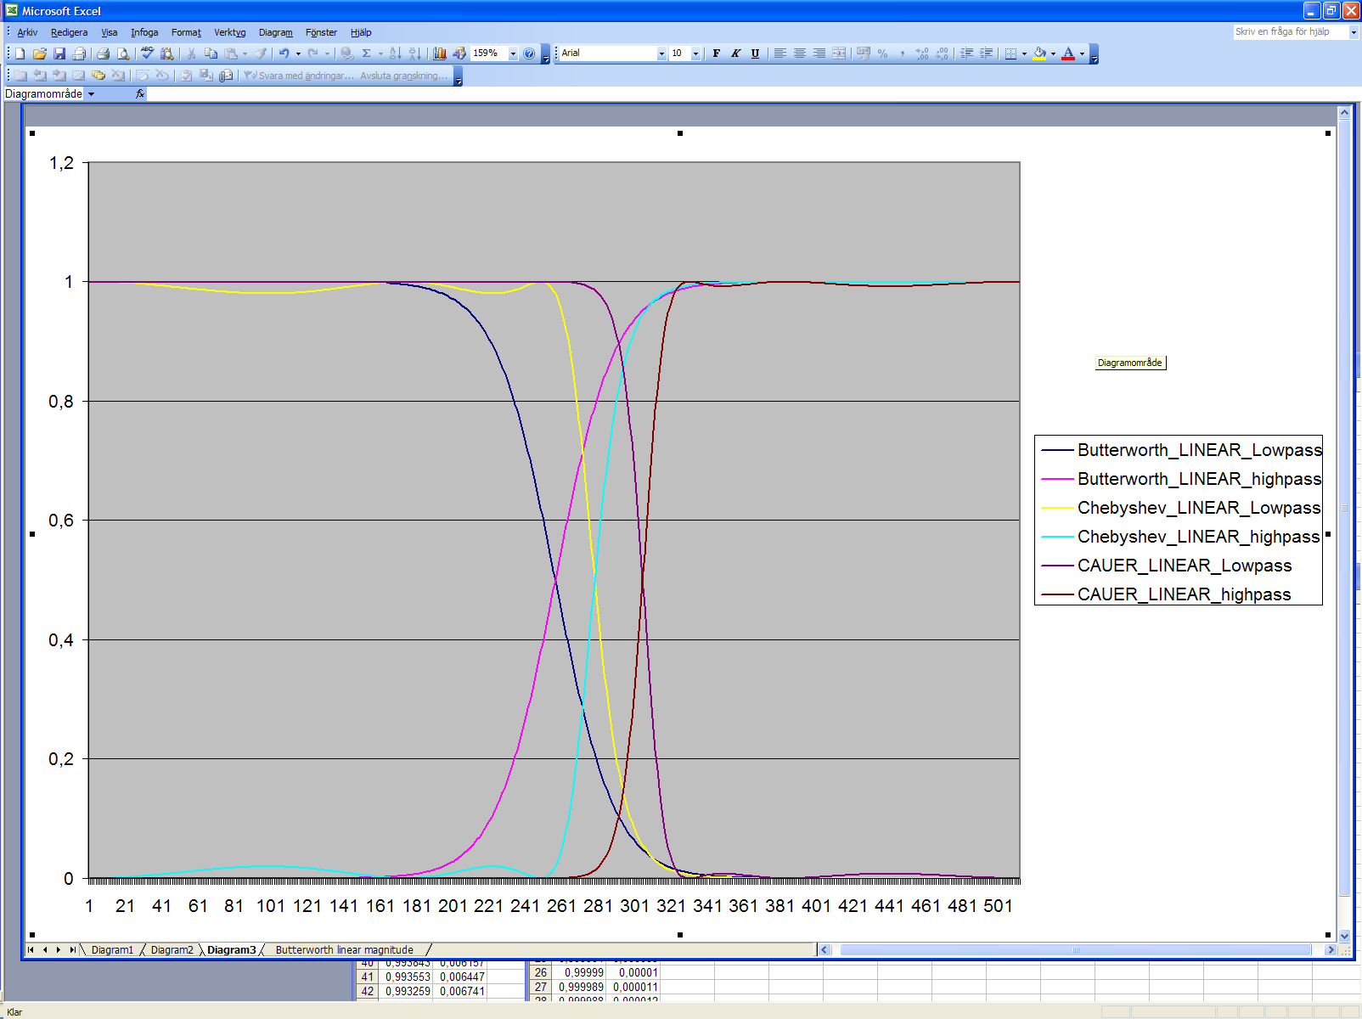Select the CAUER_LINEAR_highpass legend entry
Screen dimensions: 1362x1019
coord(1167,594)
